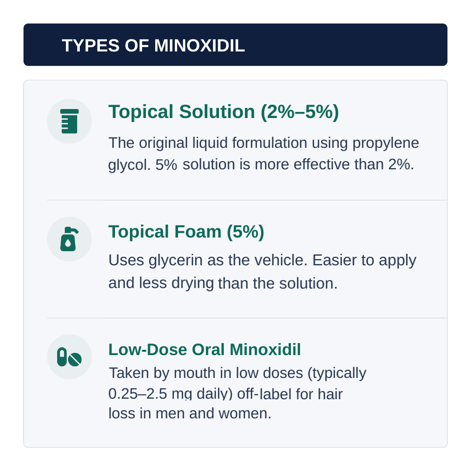Viewport: 471px width, 471px height.
Task: Open the Low-Dose Oral Minoxidil heading
Action: [205, 349]
